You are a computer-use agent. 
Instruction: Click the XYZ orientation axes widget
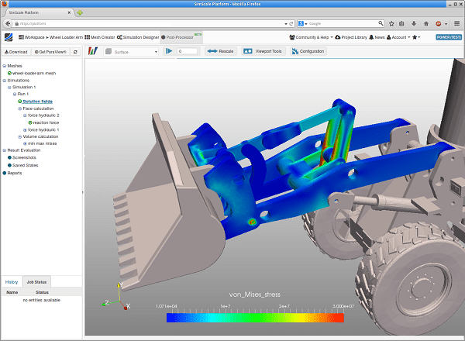[116, 297]
